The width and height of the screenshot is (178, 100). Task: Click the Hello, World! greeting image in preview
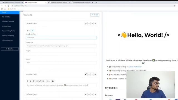(x=144, y=35)
